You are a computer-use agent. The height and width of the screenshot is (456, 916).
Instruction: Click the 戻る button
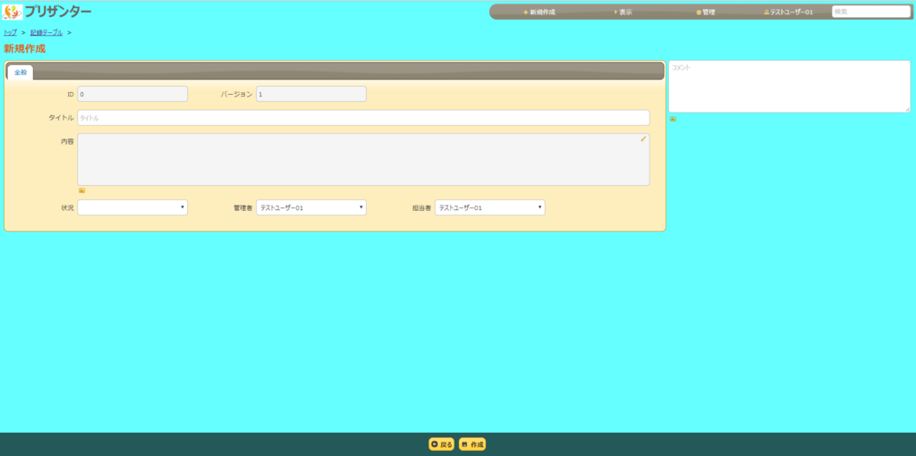coord(442,444)
